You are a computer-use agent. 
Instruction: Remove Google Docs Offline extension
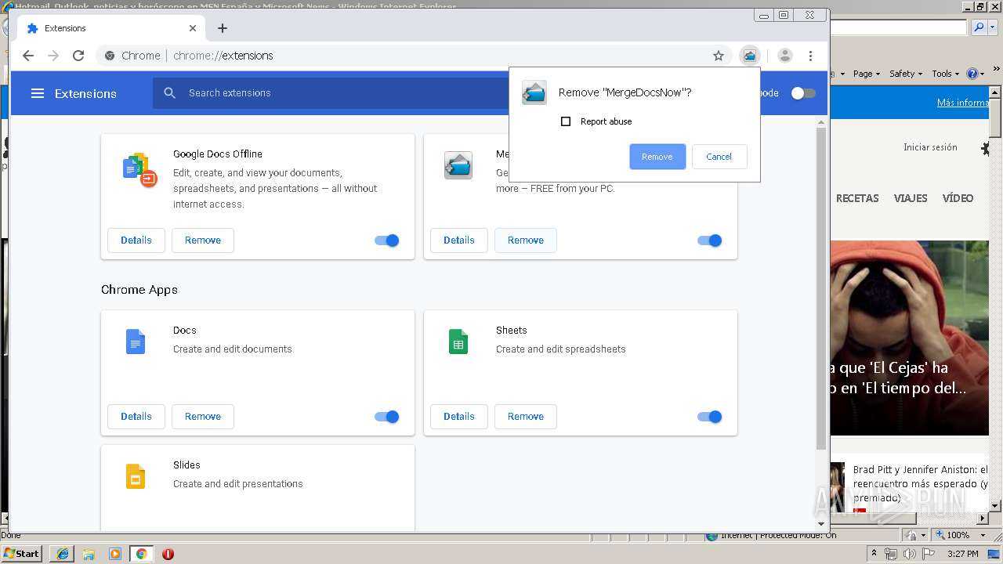click(203, 240)
